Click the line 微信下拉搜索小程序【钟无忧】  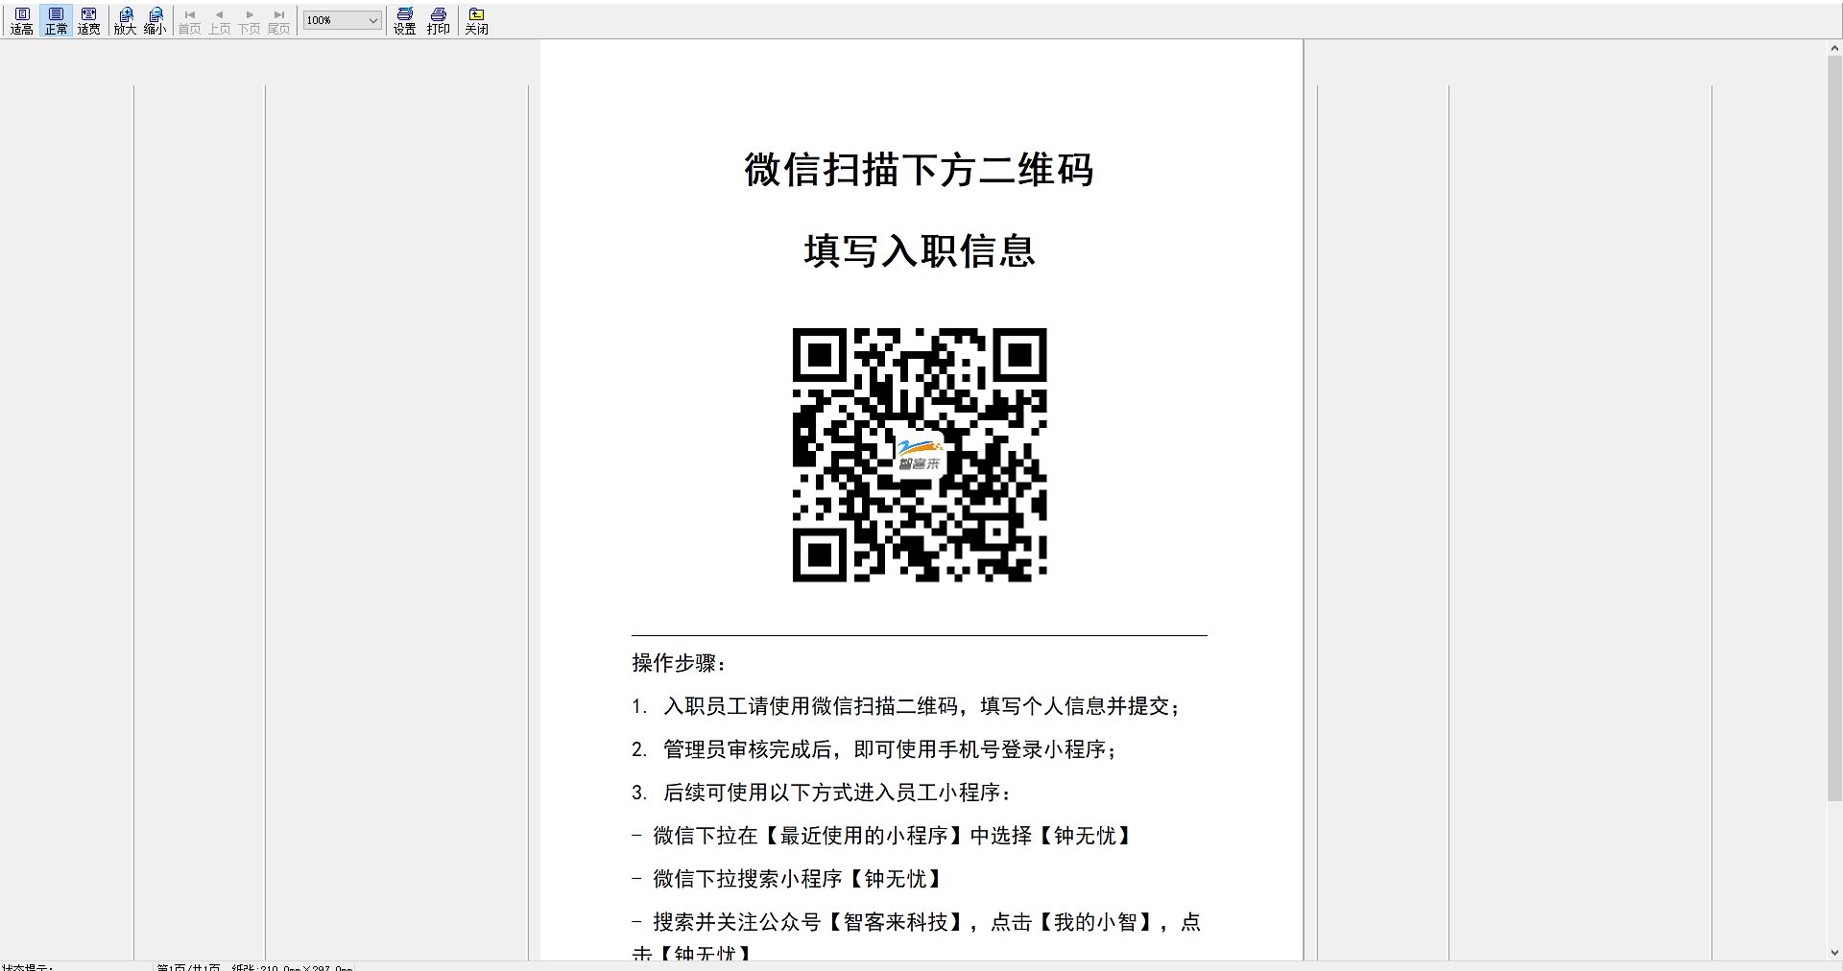[788, 879]
